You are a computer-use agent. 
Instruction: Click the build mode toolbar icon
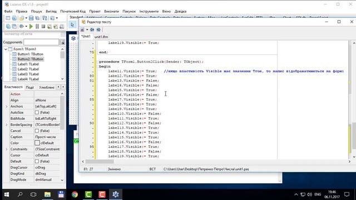point(22,26)
